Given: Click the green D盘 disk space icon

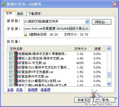Looking at the screenshot, I should click(x=26, y=34).
